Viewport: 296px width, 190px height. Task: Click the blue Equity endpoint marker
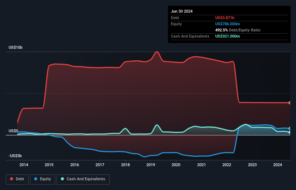click(290, 129)
